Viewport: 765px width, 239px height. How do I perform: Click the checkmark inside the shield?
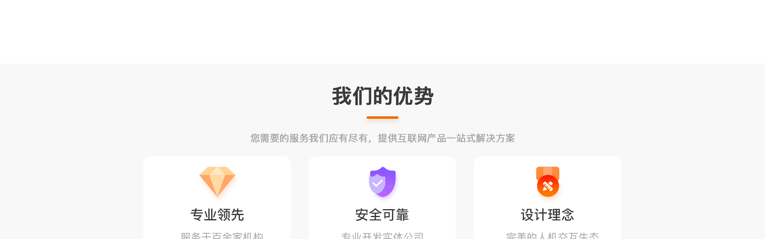[x=377, y=183]
